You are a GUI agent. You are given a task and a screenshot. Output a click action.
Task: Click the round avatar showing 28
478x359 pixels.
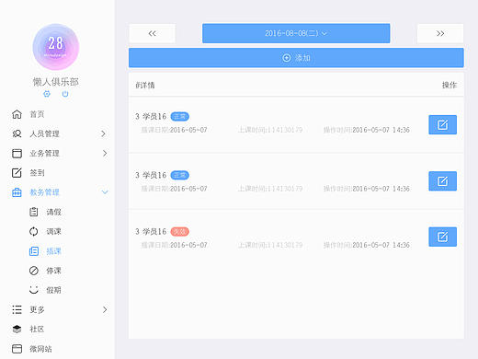[56, 47]
